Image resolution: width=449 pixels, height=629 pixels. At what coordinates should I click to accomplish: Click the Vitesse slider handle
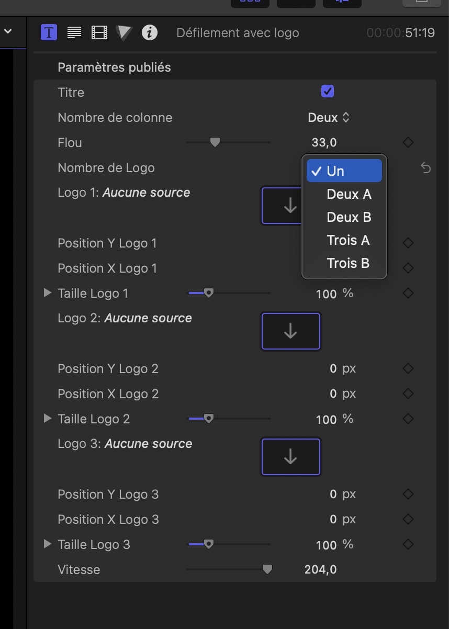pos(267,569)
